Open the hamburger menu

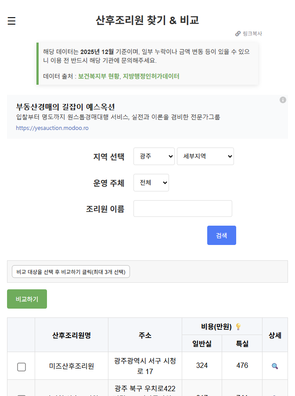[11, 21]
